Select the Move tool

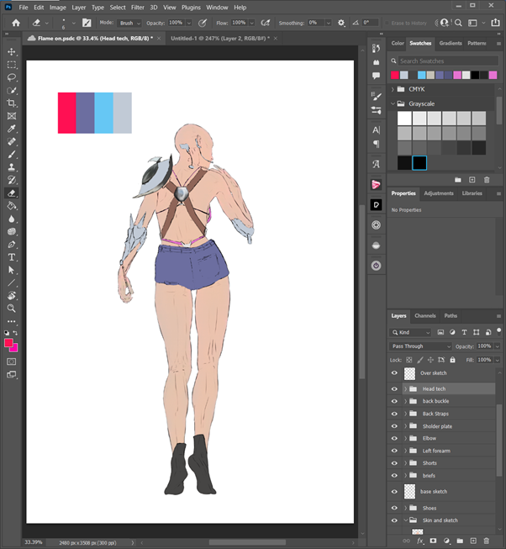click(12, 52)
